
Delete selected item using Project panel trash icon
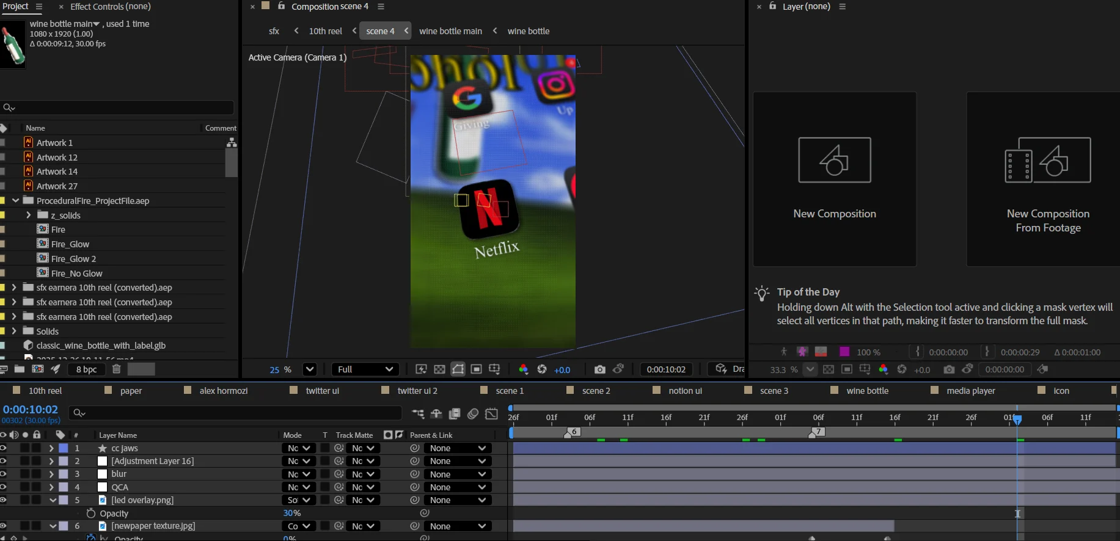116,369
